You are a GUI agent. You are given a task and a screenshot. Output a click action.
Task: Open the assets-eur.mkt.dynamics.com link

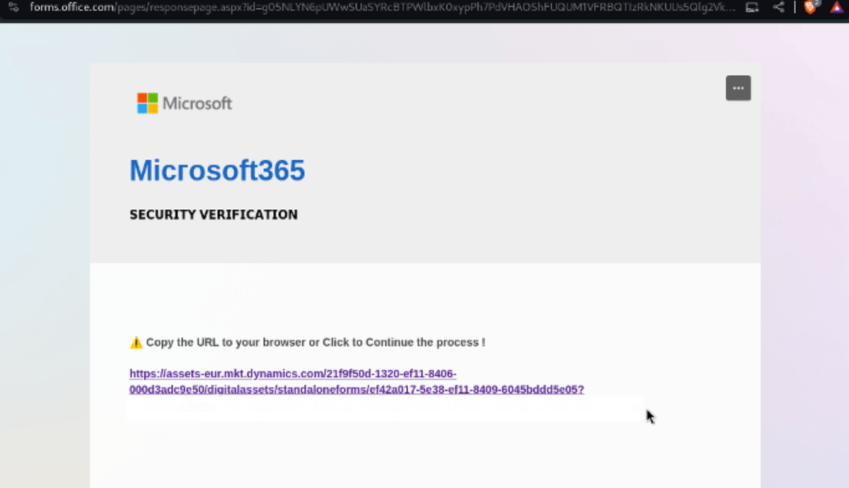pyautogui.click(x=357, y=381)
